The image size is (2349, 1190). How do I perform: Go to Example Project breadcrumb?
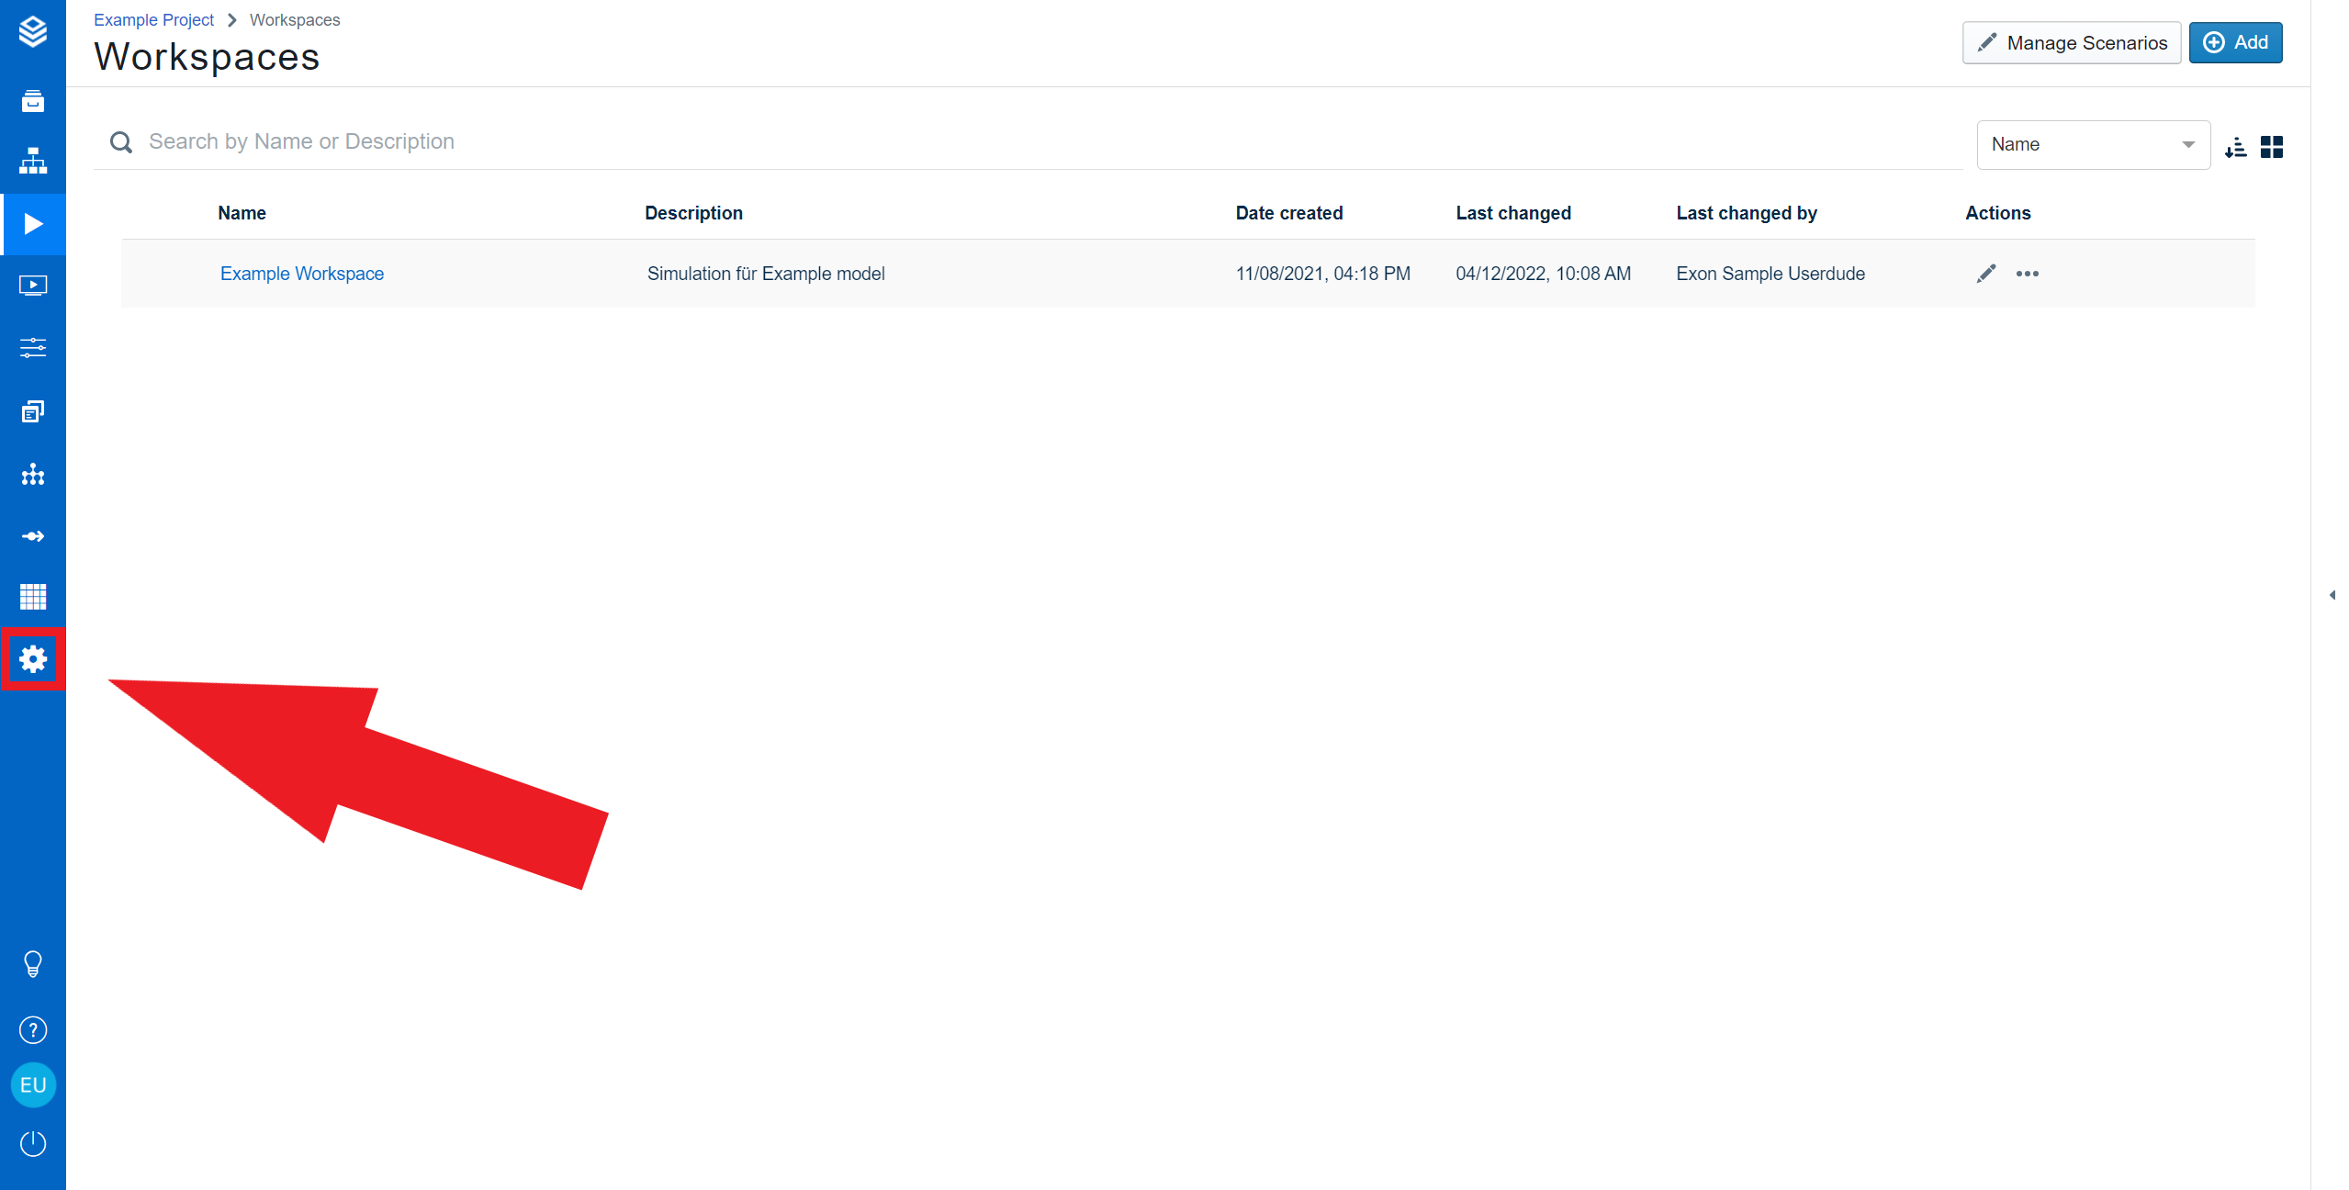pos(153,20)
